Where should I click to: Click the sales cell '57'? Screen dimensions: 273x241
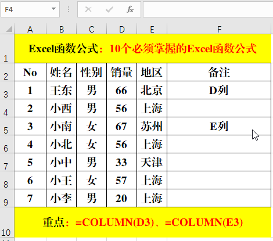(122, 180)
